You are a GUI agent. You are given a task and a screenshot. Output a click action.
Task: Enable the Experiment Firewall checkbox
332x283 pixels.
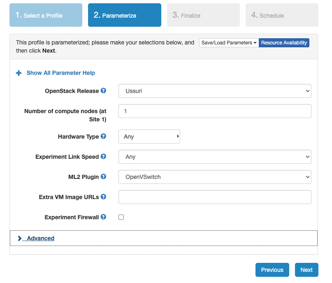click(121, 217)
